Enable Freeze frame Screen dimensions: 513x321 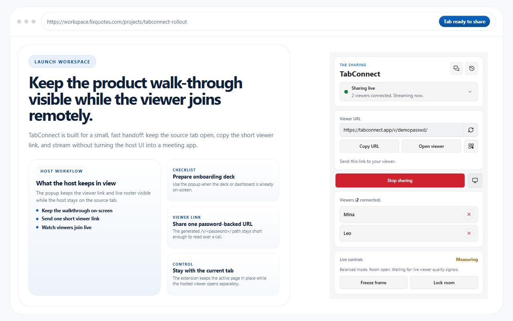click(373, 282)
